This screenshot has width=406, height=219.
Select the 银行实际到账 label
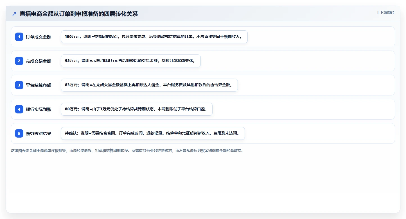point(39,109)
